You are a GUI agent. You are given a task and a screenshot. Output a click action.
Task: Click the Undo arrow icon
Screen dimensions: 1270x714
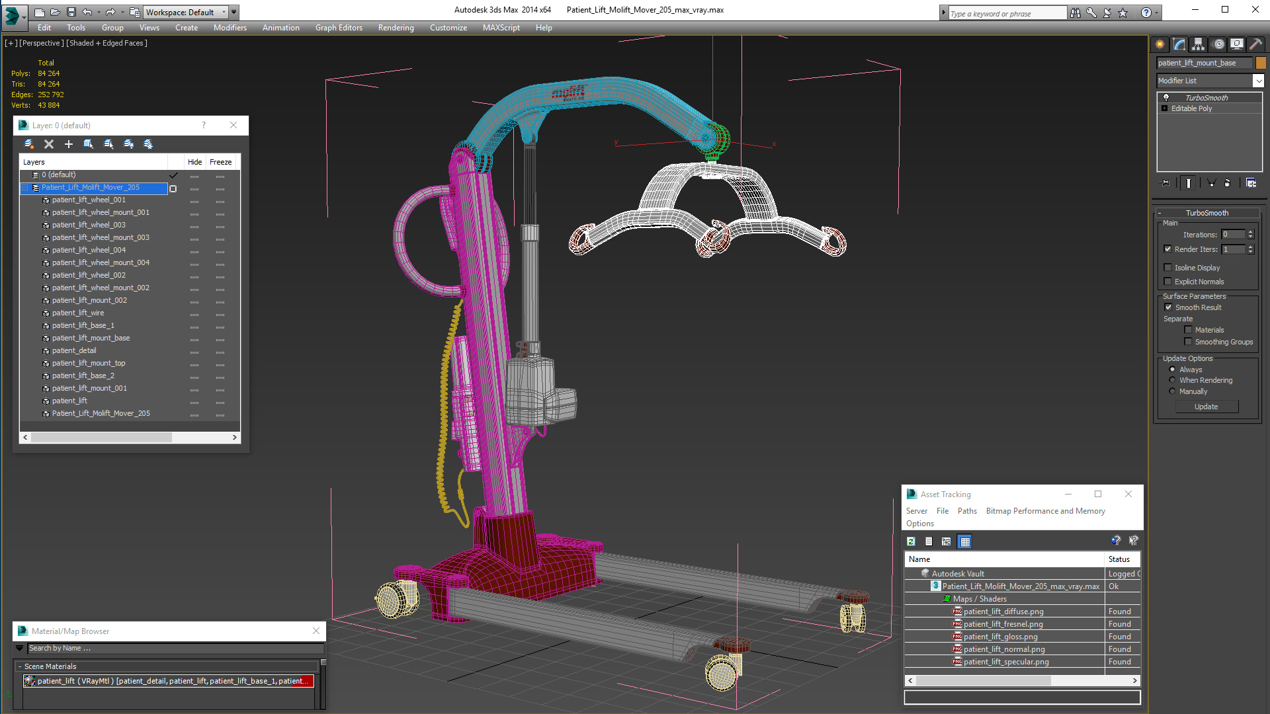pos(87,12)
